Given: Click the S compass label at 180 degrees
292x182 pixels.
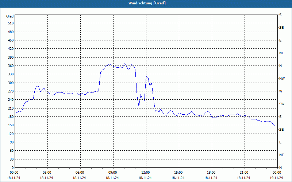Looking at the screenshot, I should [280, 117].
